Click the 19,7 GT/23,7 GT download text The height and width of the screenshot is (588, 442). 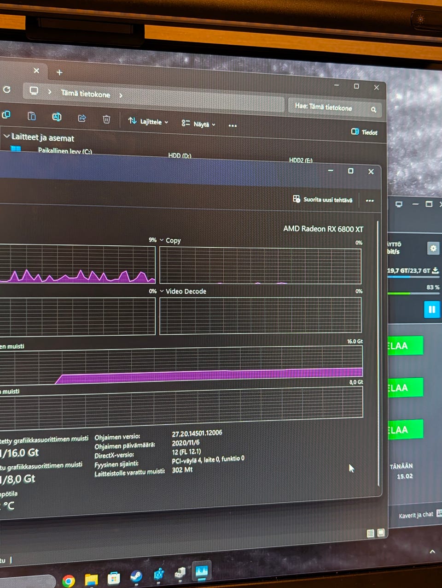409,271
